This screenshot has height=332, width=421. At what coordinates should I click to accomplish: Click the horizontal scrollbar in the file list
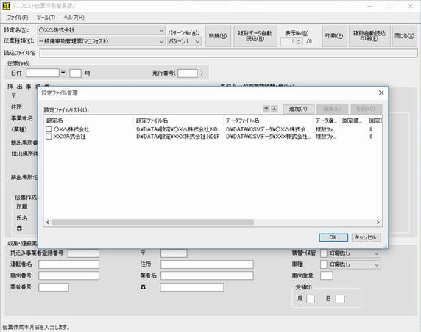(153, 222)
